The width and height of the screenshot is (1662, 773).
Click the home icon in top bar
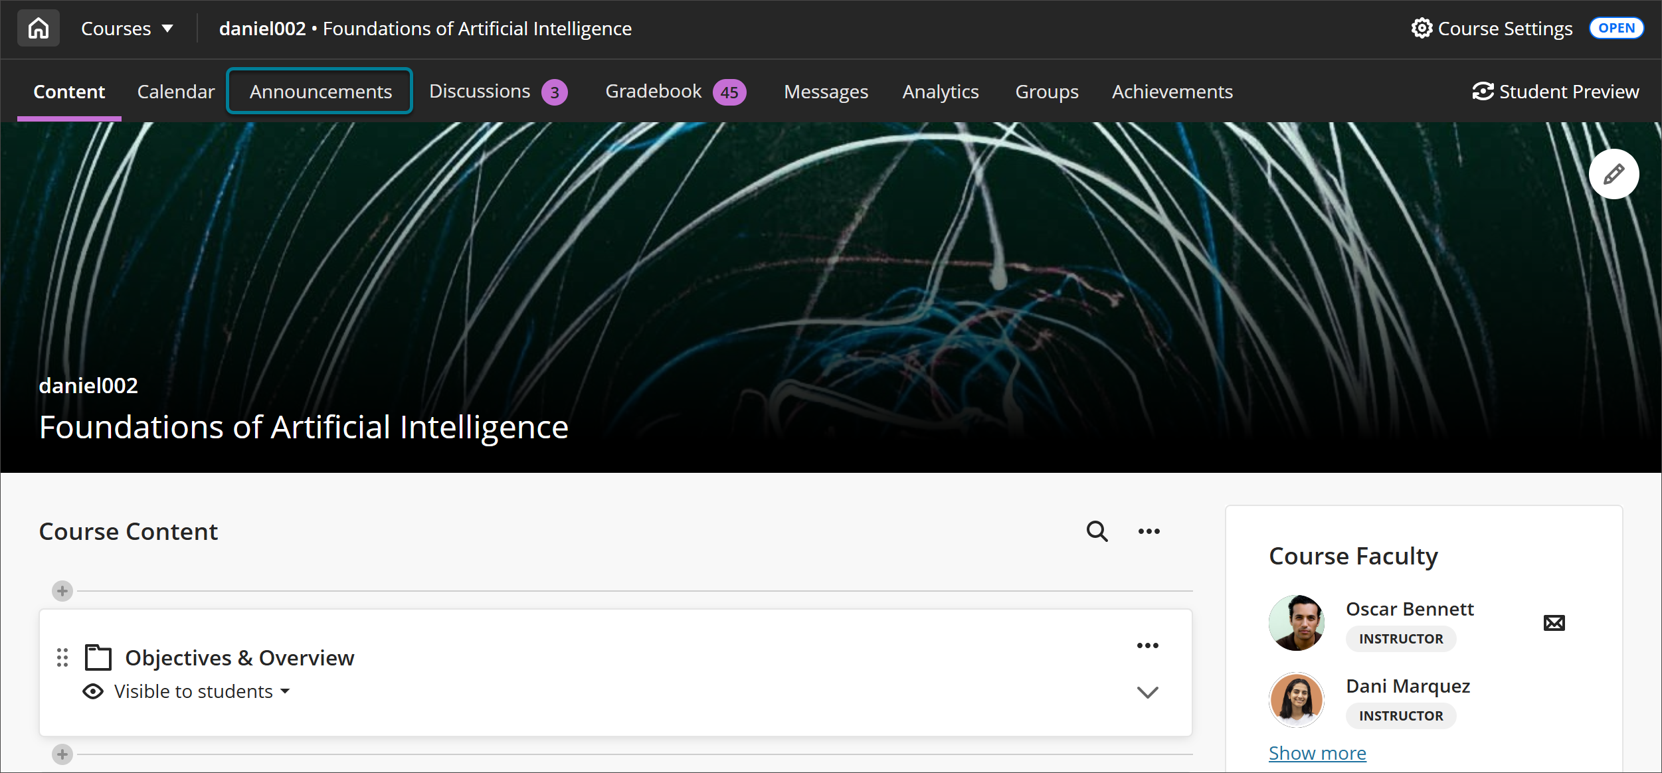click(38, 28)
